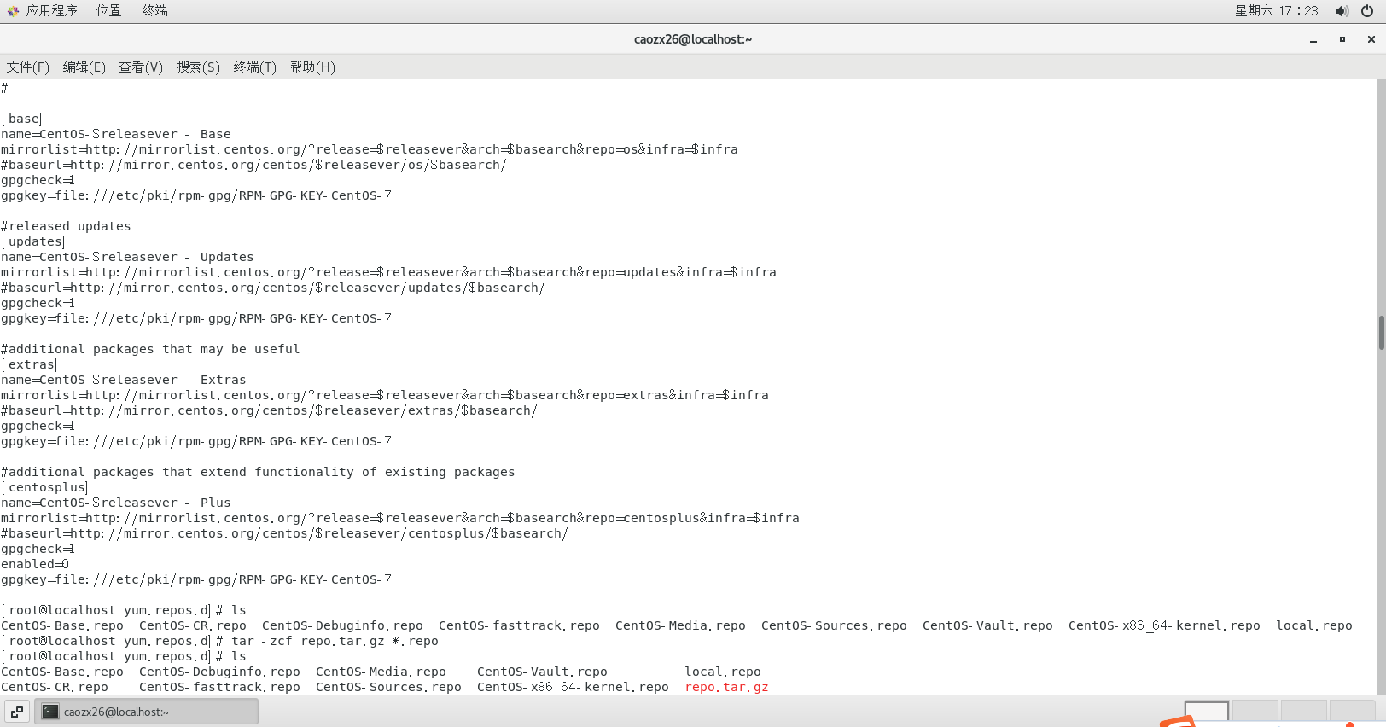
Task: Click the volume speaker icon
Action: coord(1342,11)
